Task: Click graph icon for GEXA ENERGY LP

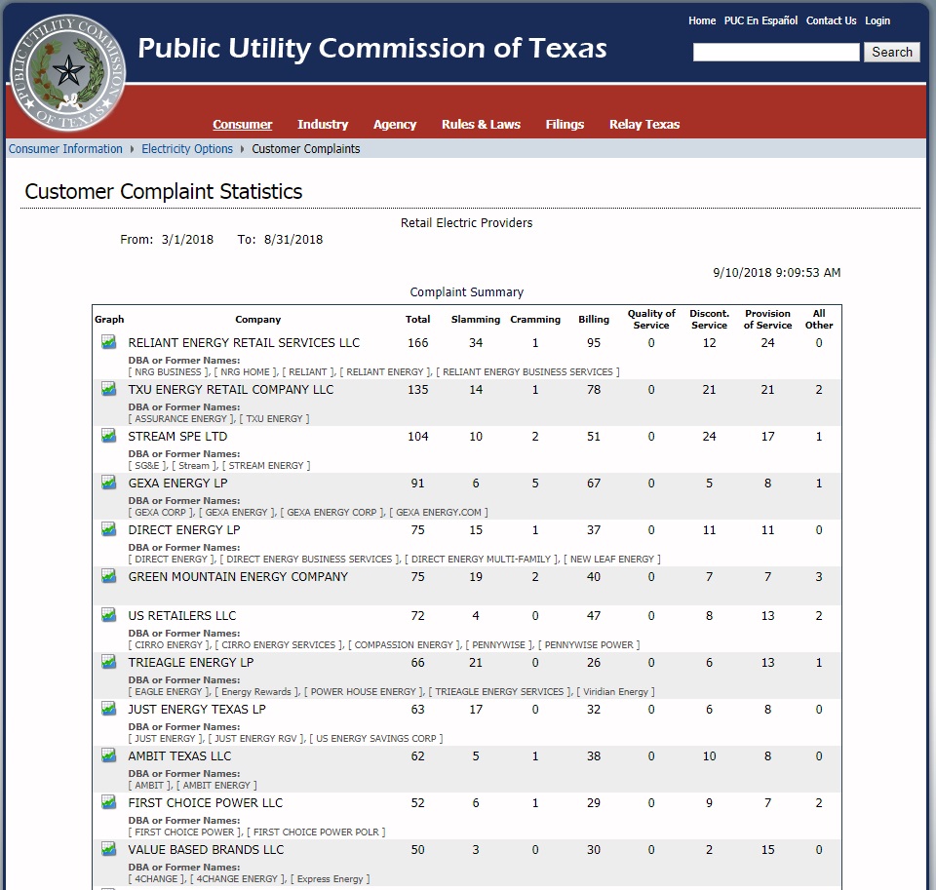Action: [108, 483]
